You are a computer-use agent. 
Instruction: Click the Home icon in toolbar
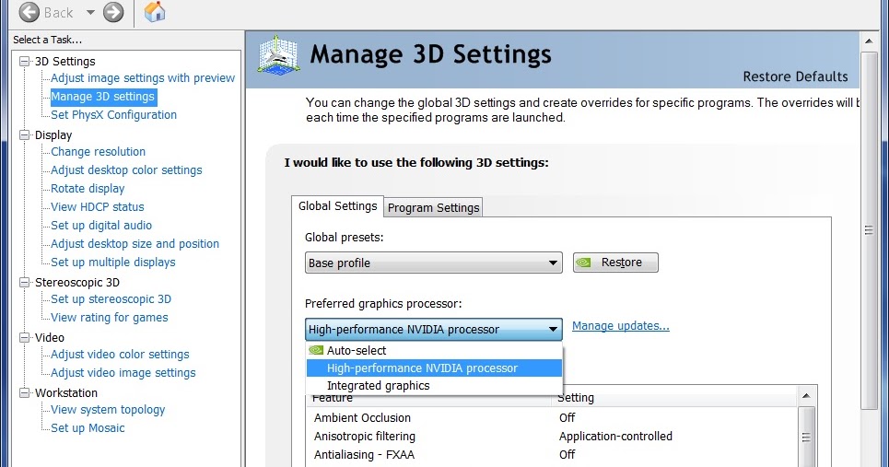point(156,12)
